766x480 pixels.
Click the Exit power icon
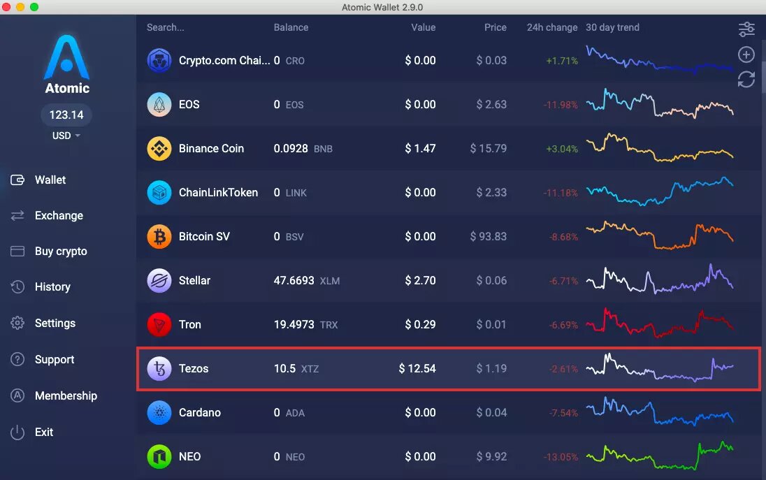click(x=17, y=432)
